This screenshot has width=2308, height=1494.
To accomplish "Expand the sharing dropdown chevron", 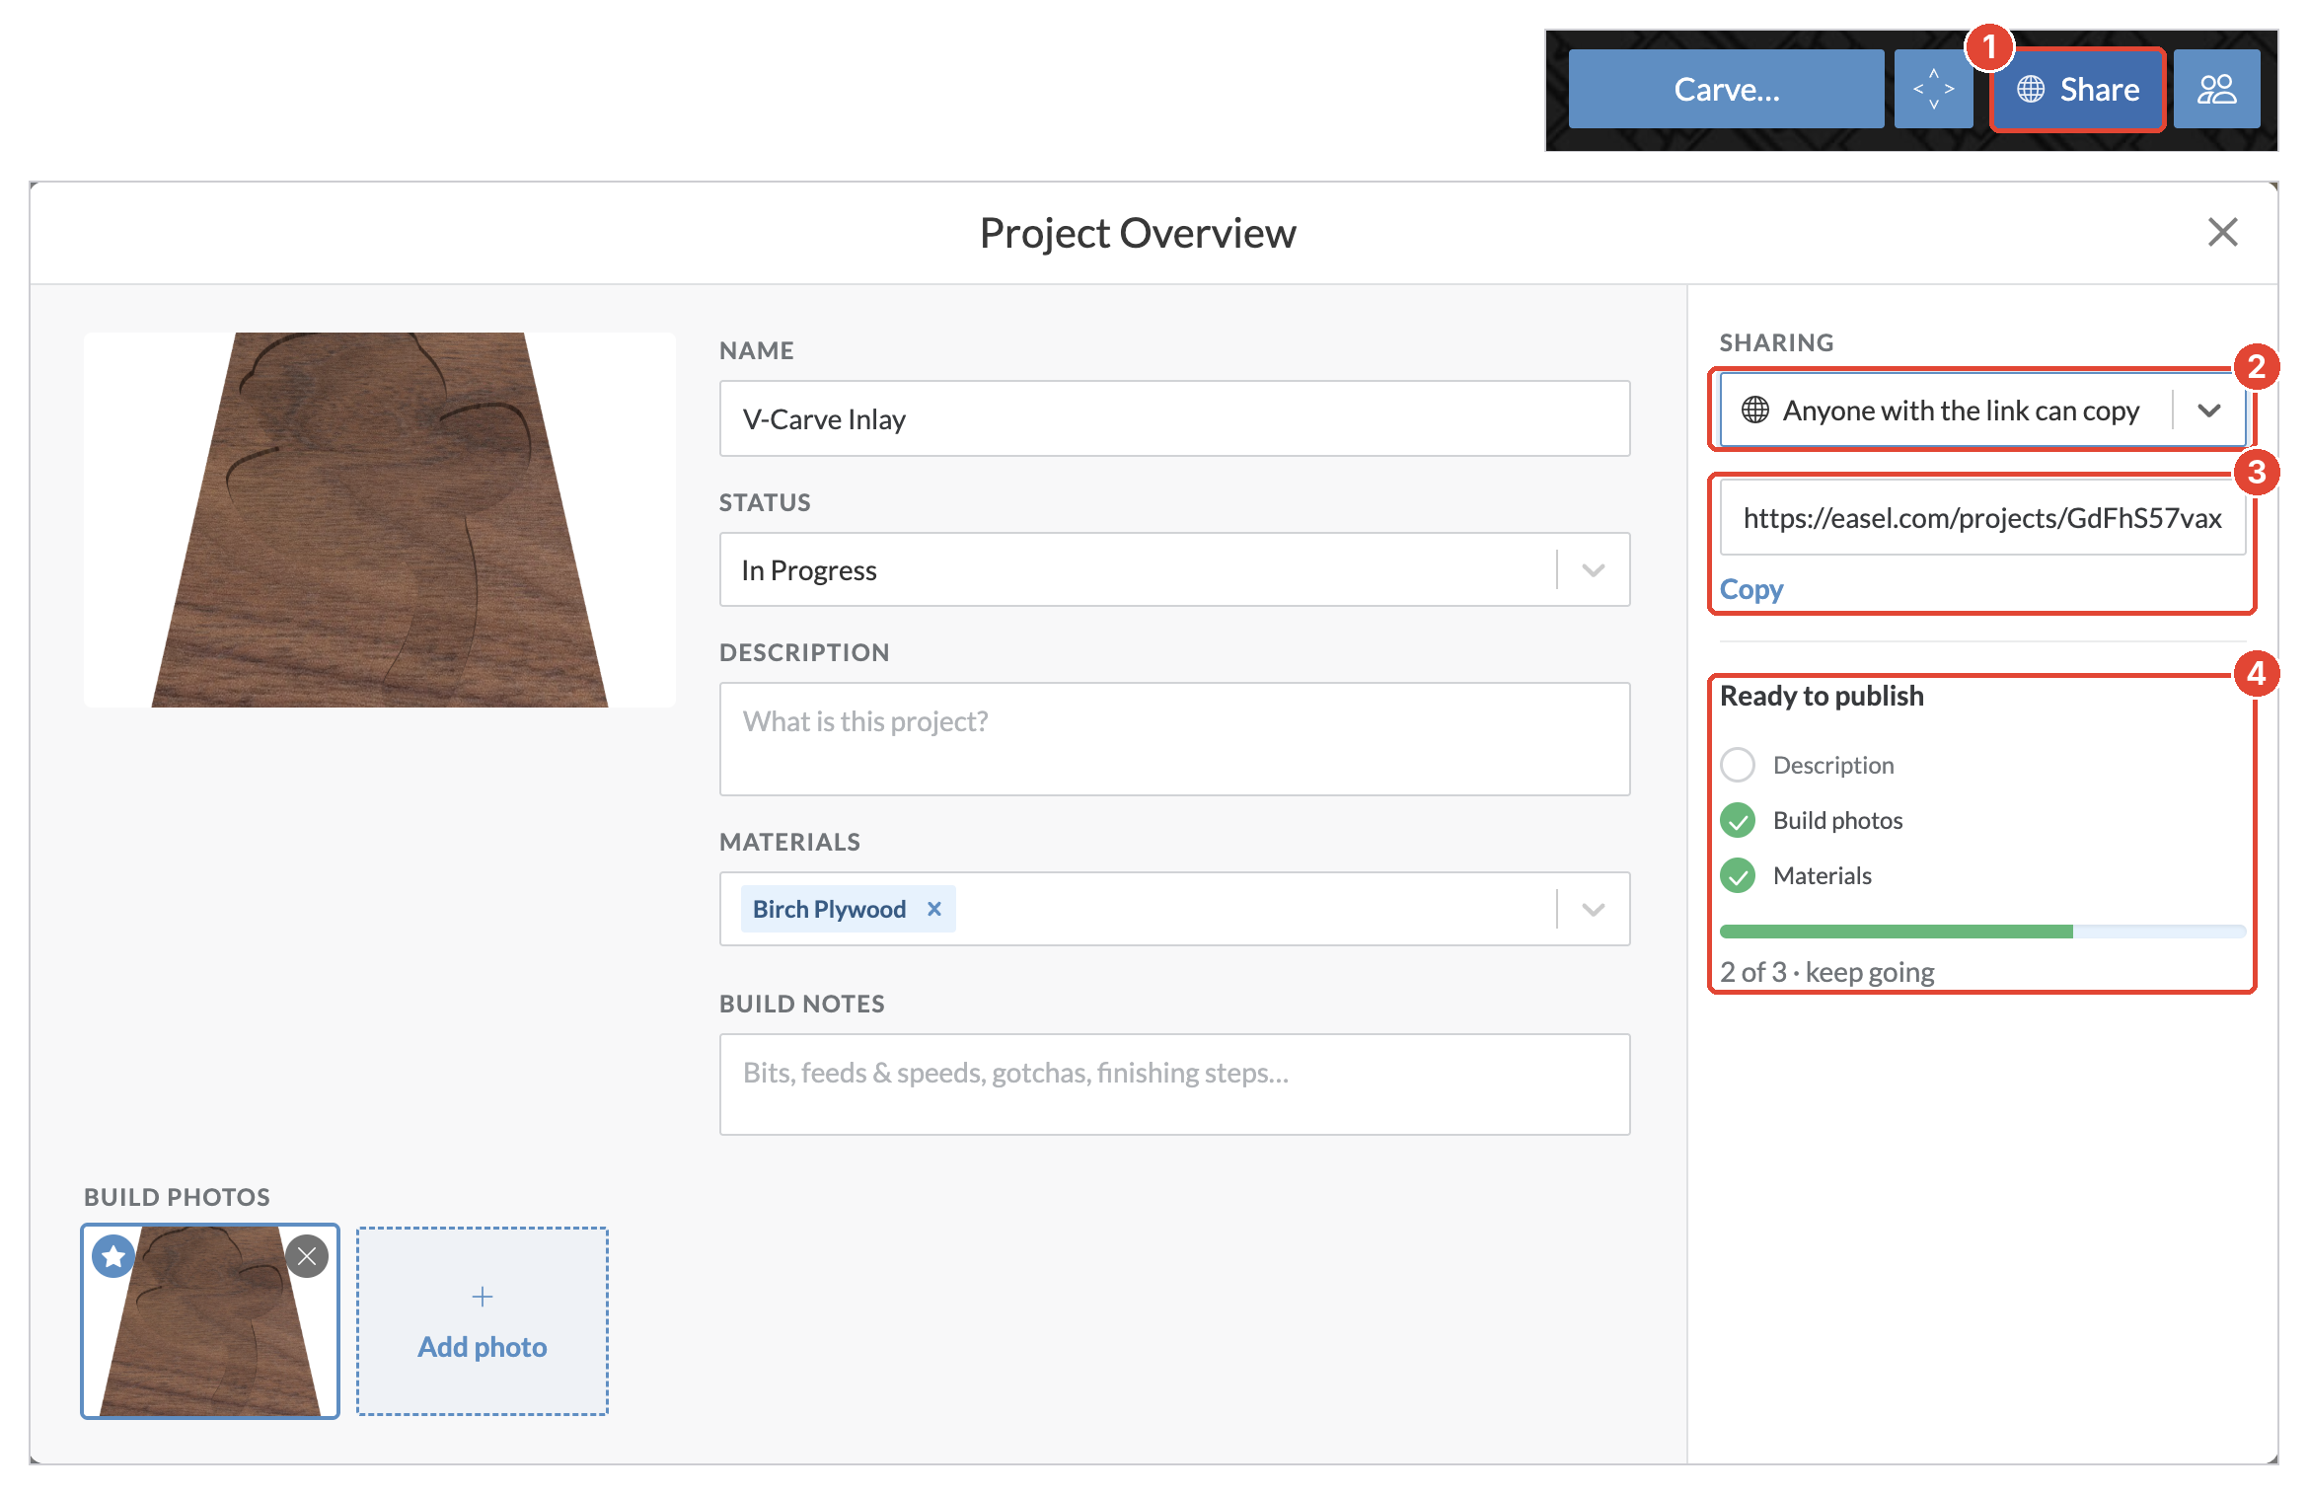I will pyautogui.click(x=2209, y=410).
